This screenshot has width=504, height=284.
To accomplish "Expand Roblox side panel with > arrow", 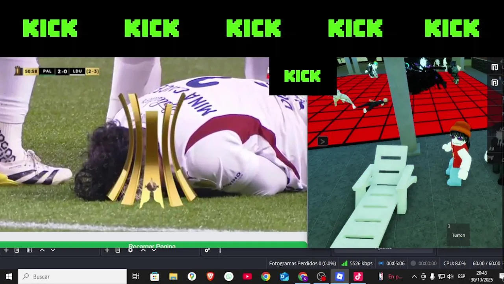I will point(322,141).
